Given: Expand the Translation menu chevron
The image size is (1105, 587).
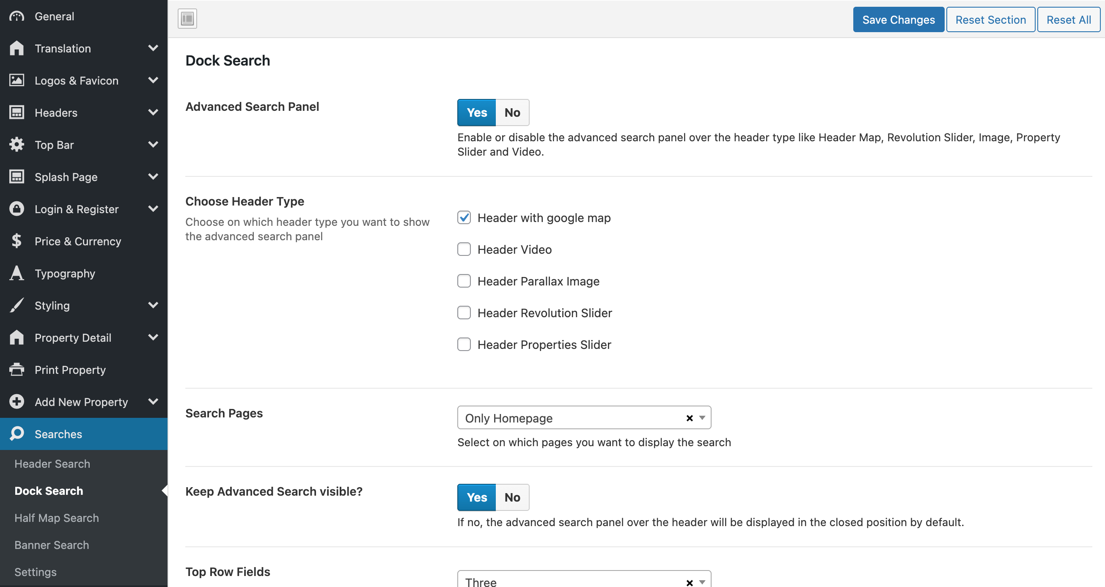Looking at the screenshot, I should click(153, 48).
